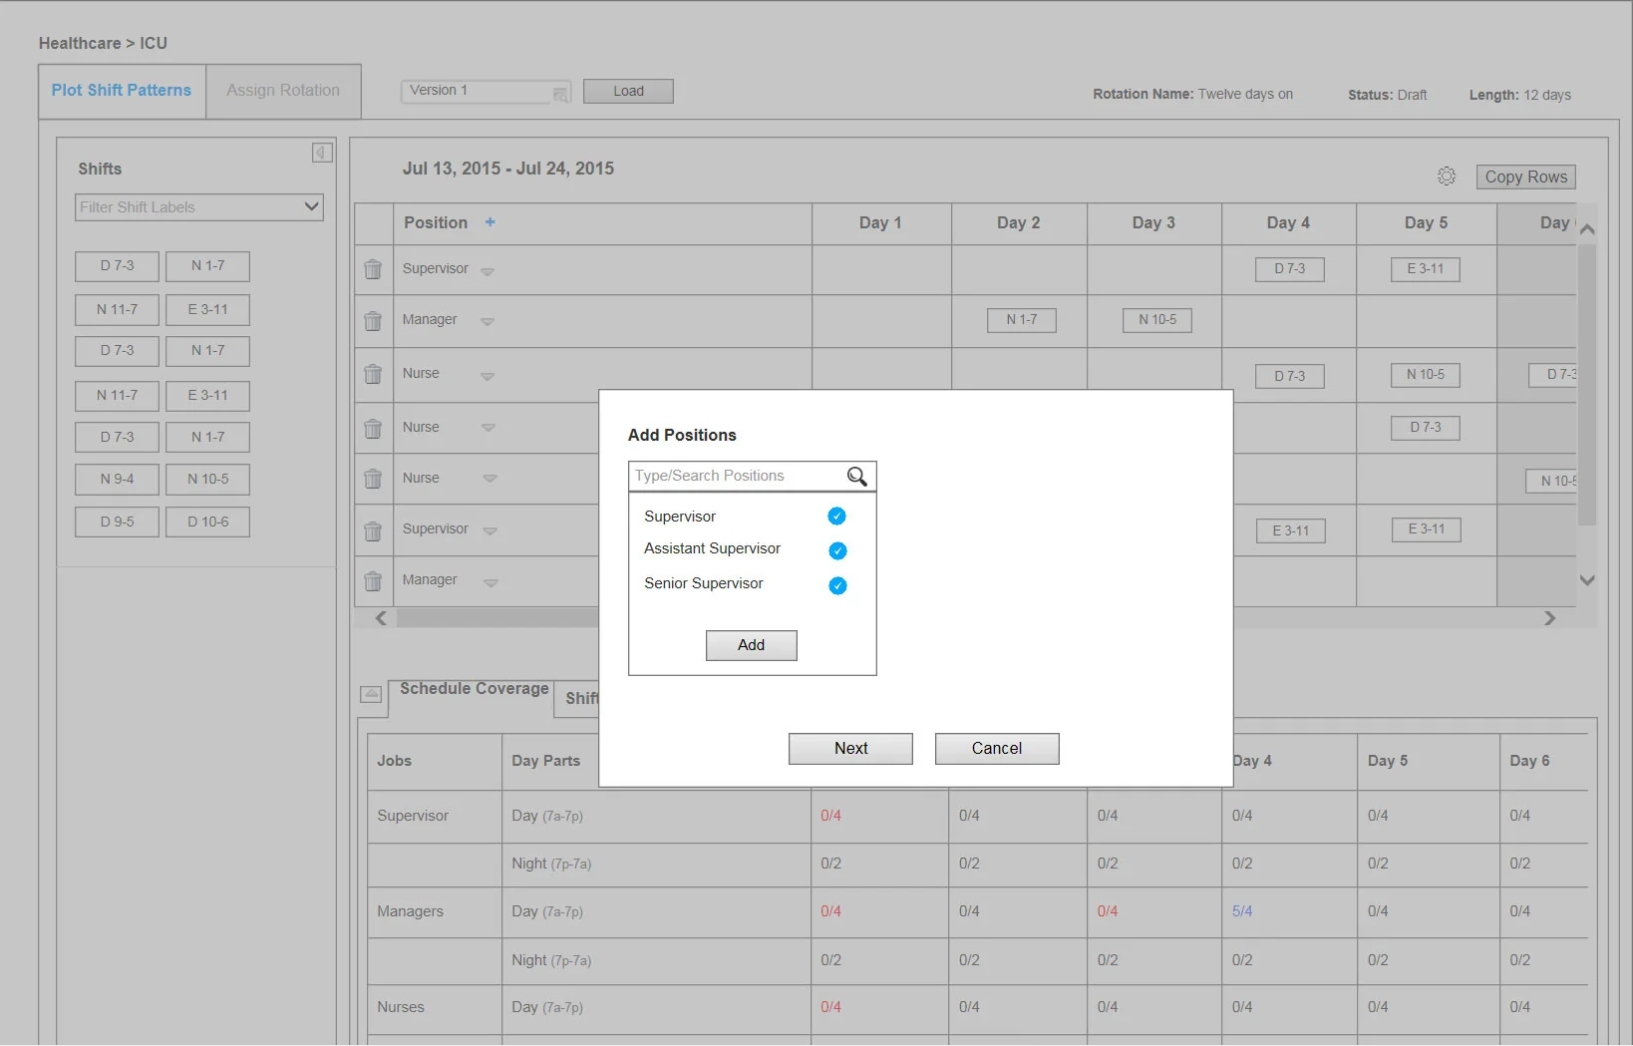Click the Copy Rows button

[x=1525, y=176]
